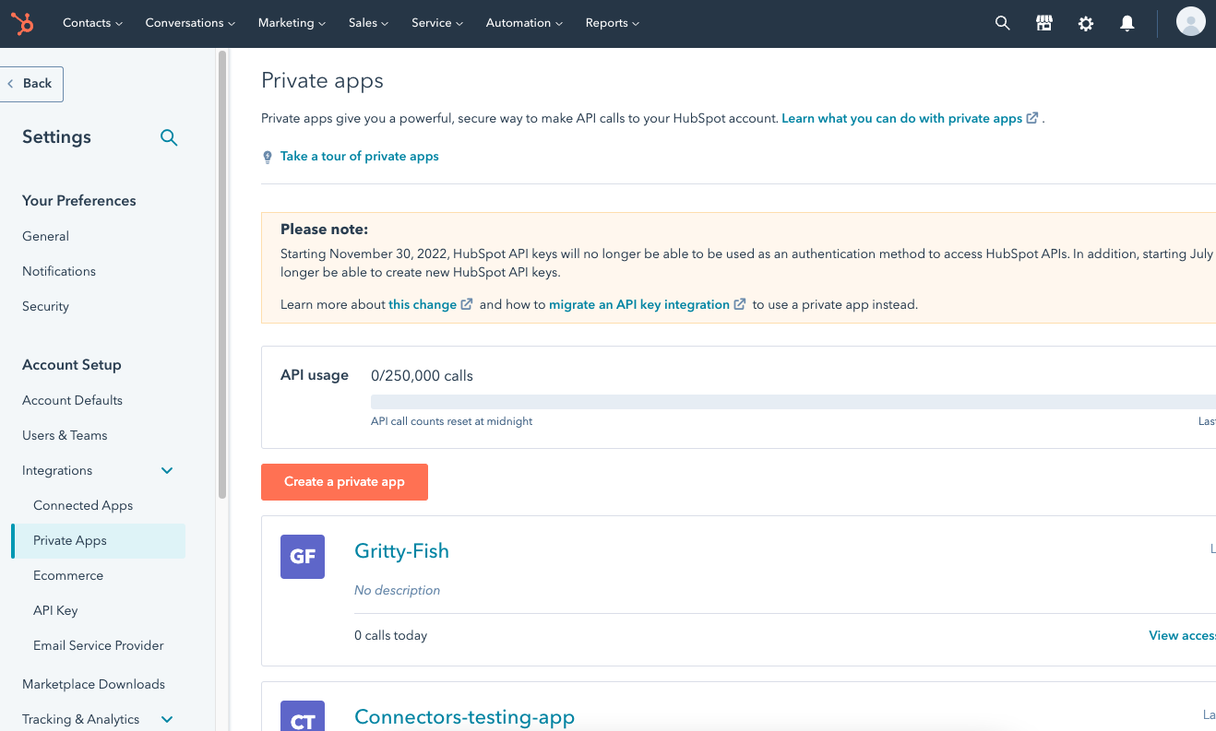Viewport: 1216px width, 731px height.
Task: Click '0 calls today' text
Action: (x=390, y=635)
